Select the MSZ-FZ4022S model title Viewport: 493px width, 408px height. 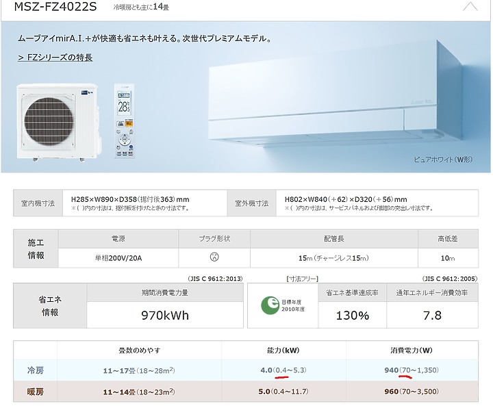[55, 7]
